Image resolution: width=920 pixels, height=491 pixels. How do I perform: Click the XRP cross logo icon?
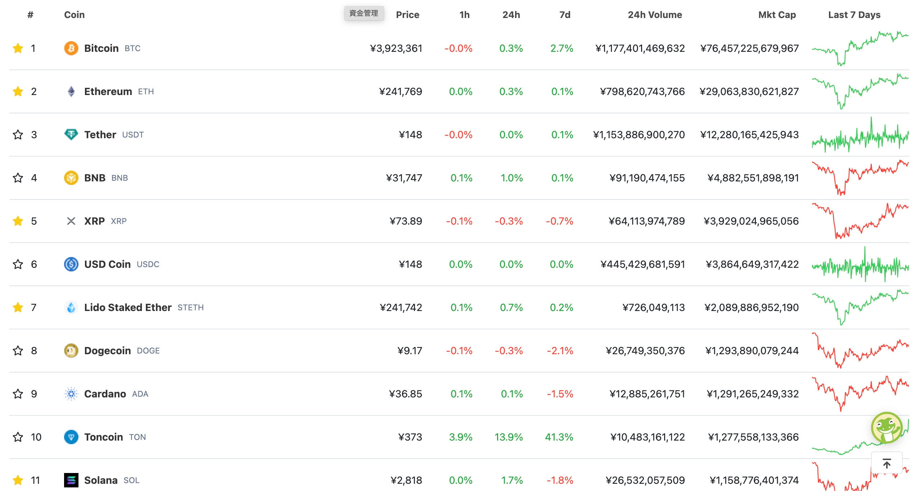pos(71,221)
